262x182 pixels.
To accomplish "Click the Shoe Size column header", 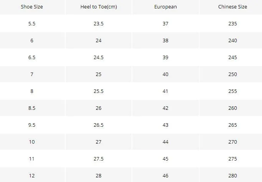I will tap(32, 7).
